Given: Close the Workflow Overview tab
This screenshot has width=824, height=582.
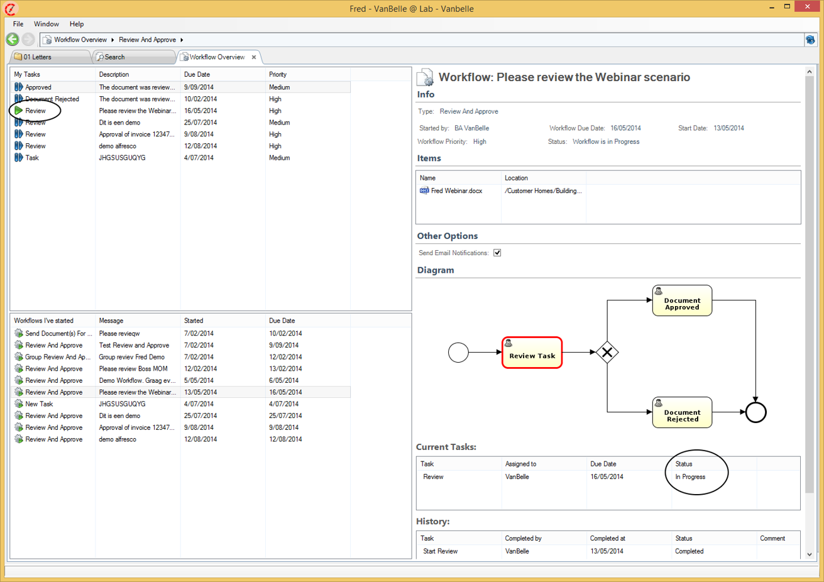Looking at the screenshot, I should tap(254, 57).
